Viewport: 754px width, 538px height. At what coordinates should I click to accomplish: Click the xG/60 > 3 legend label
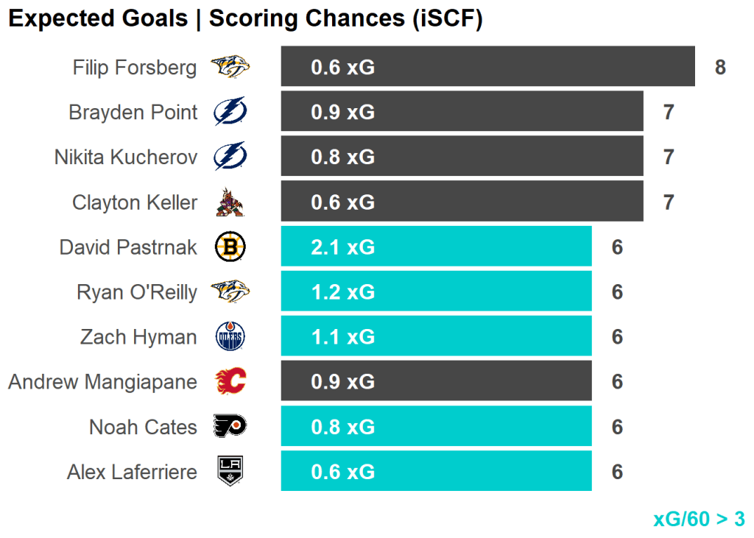698,519
